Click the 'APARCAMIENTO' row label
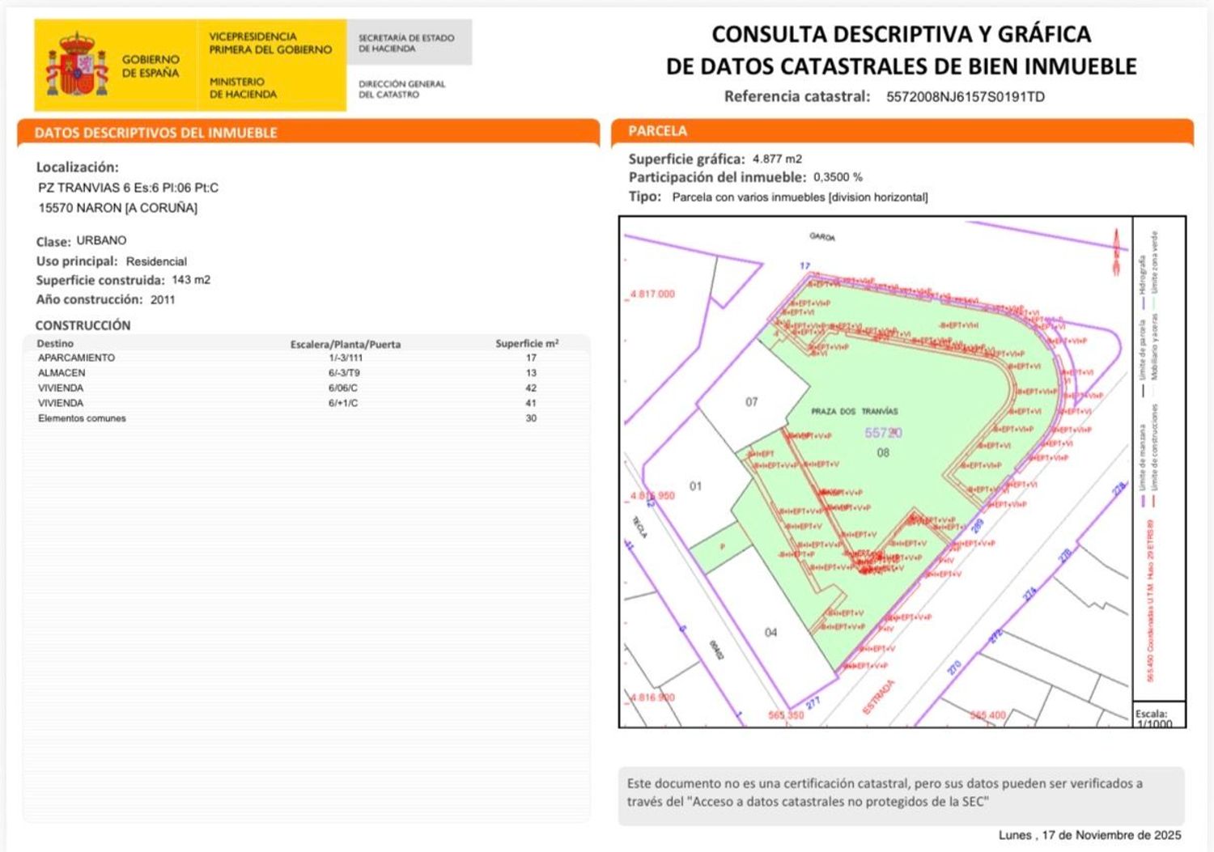 click(x=76, y=358)
